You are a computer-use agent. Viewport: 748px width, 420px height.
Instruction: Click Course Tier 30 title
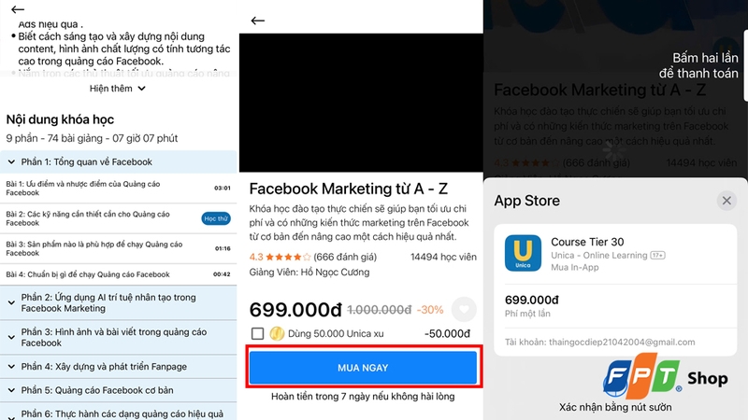(x=587, y=242)
